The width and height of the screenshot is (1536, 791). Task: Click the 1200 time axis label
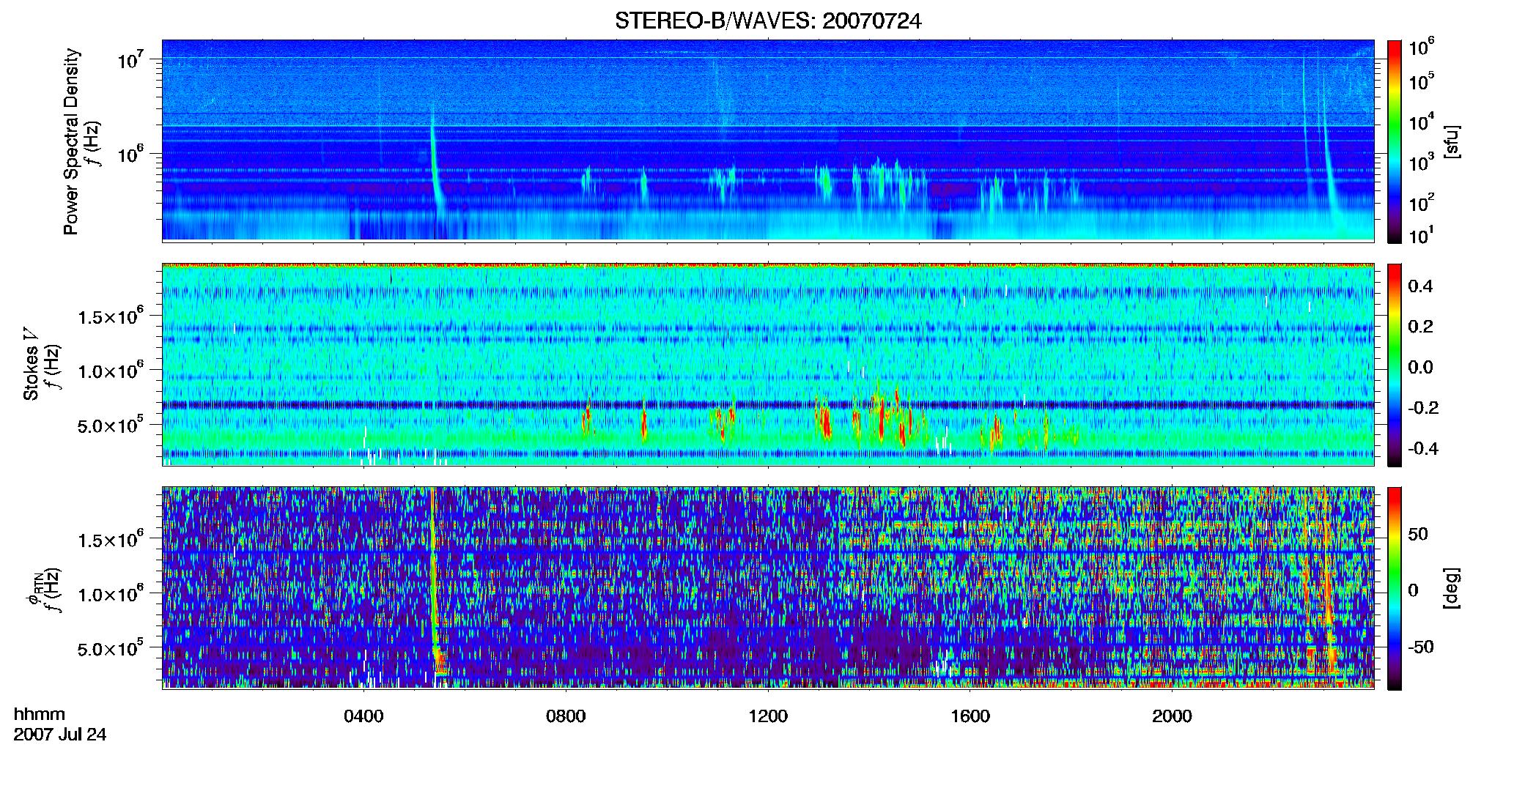pos(768,716)
